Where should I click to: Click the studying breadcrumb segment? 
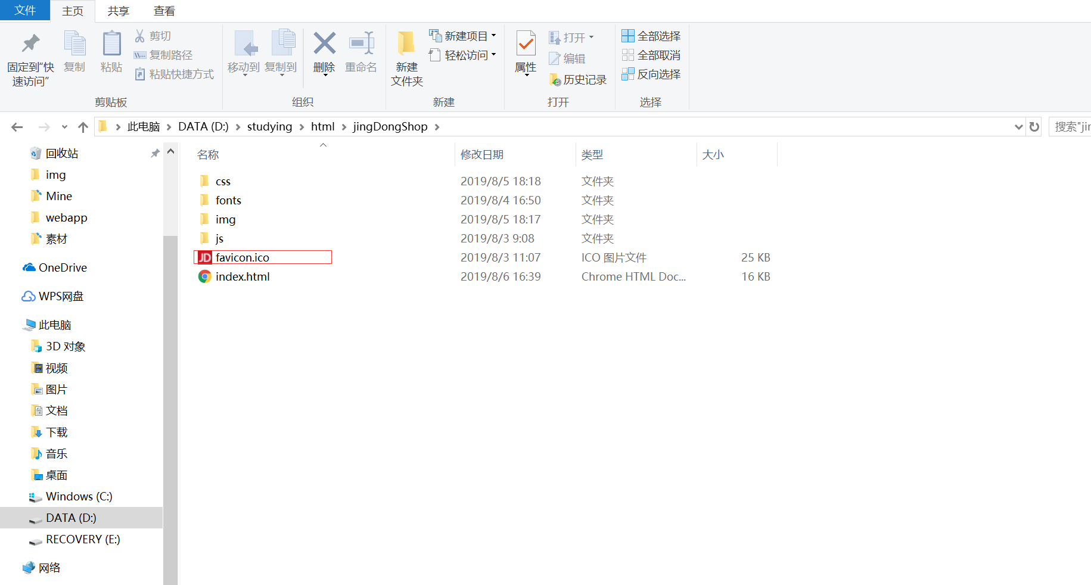269,127
